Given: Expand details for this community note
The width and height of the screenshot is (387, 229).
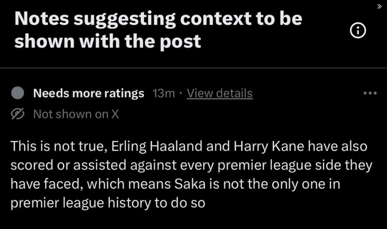Looking at the screenshot, I should (x=220, y=93).
